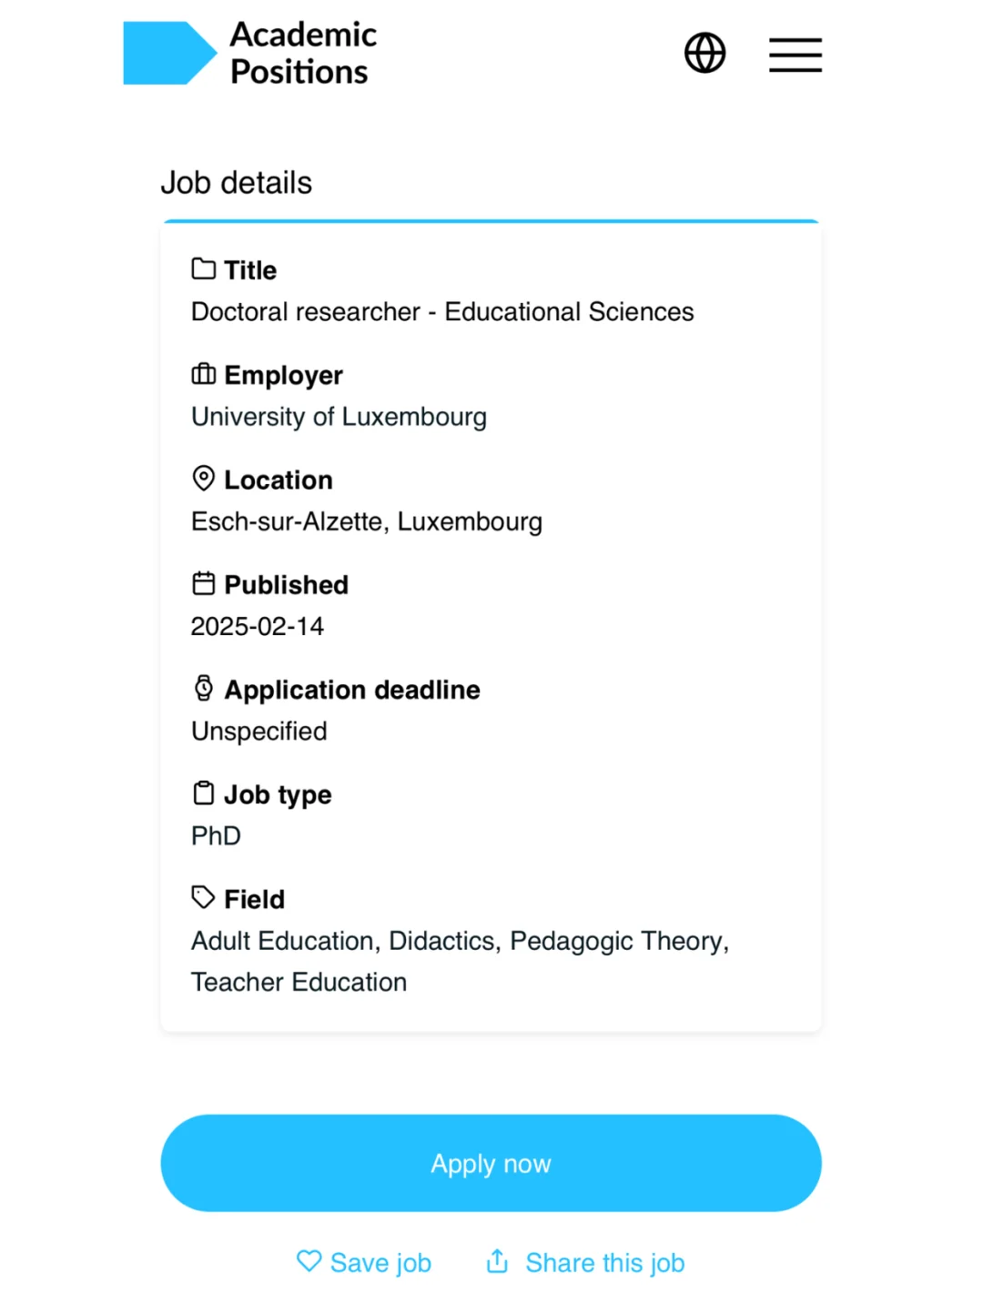This screenshot has width=983, height=1313.
Task: Click the blue Academic Positions logo
Action: point(170,53)
